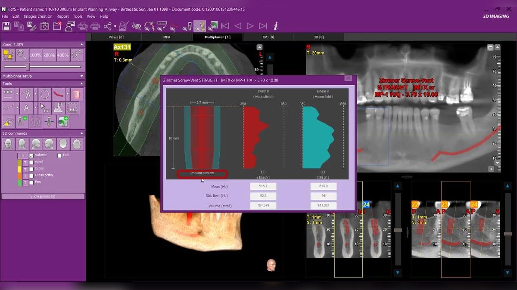Open the File menu
517x290 pixels.
coord(5,16)
